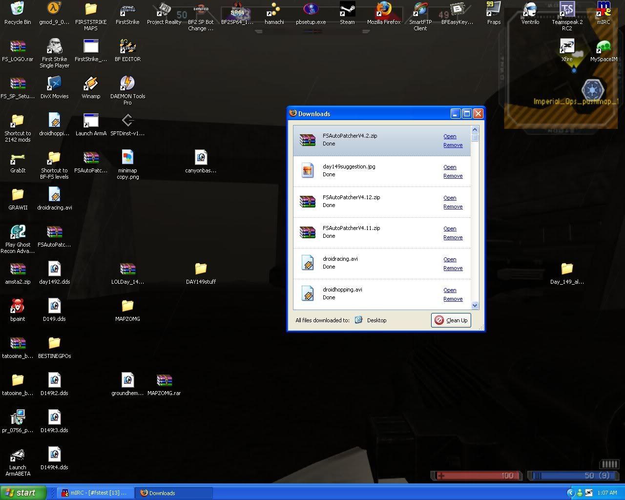Open DAEMON Tools Pro icon
This screenshot has width=625, height=500.
tap(127, 90)
